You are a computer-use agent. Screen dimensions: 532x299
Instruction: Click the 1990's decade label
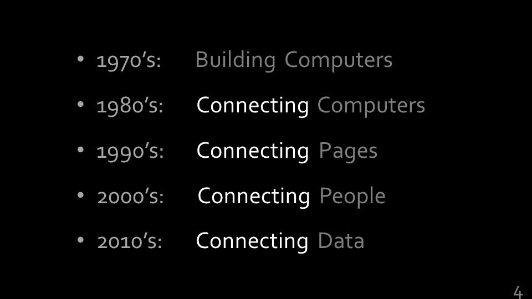[x=130, y=151]
